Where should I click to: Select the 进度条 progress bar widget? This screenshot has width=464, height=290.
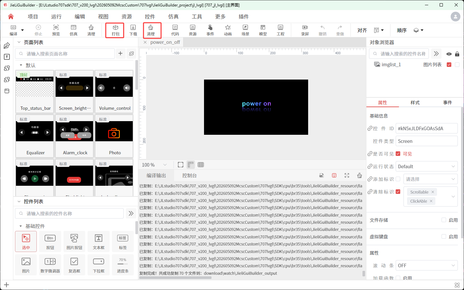[x=123, y=265]
